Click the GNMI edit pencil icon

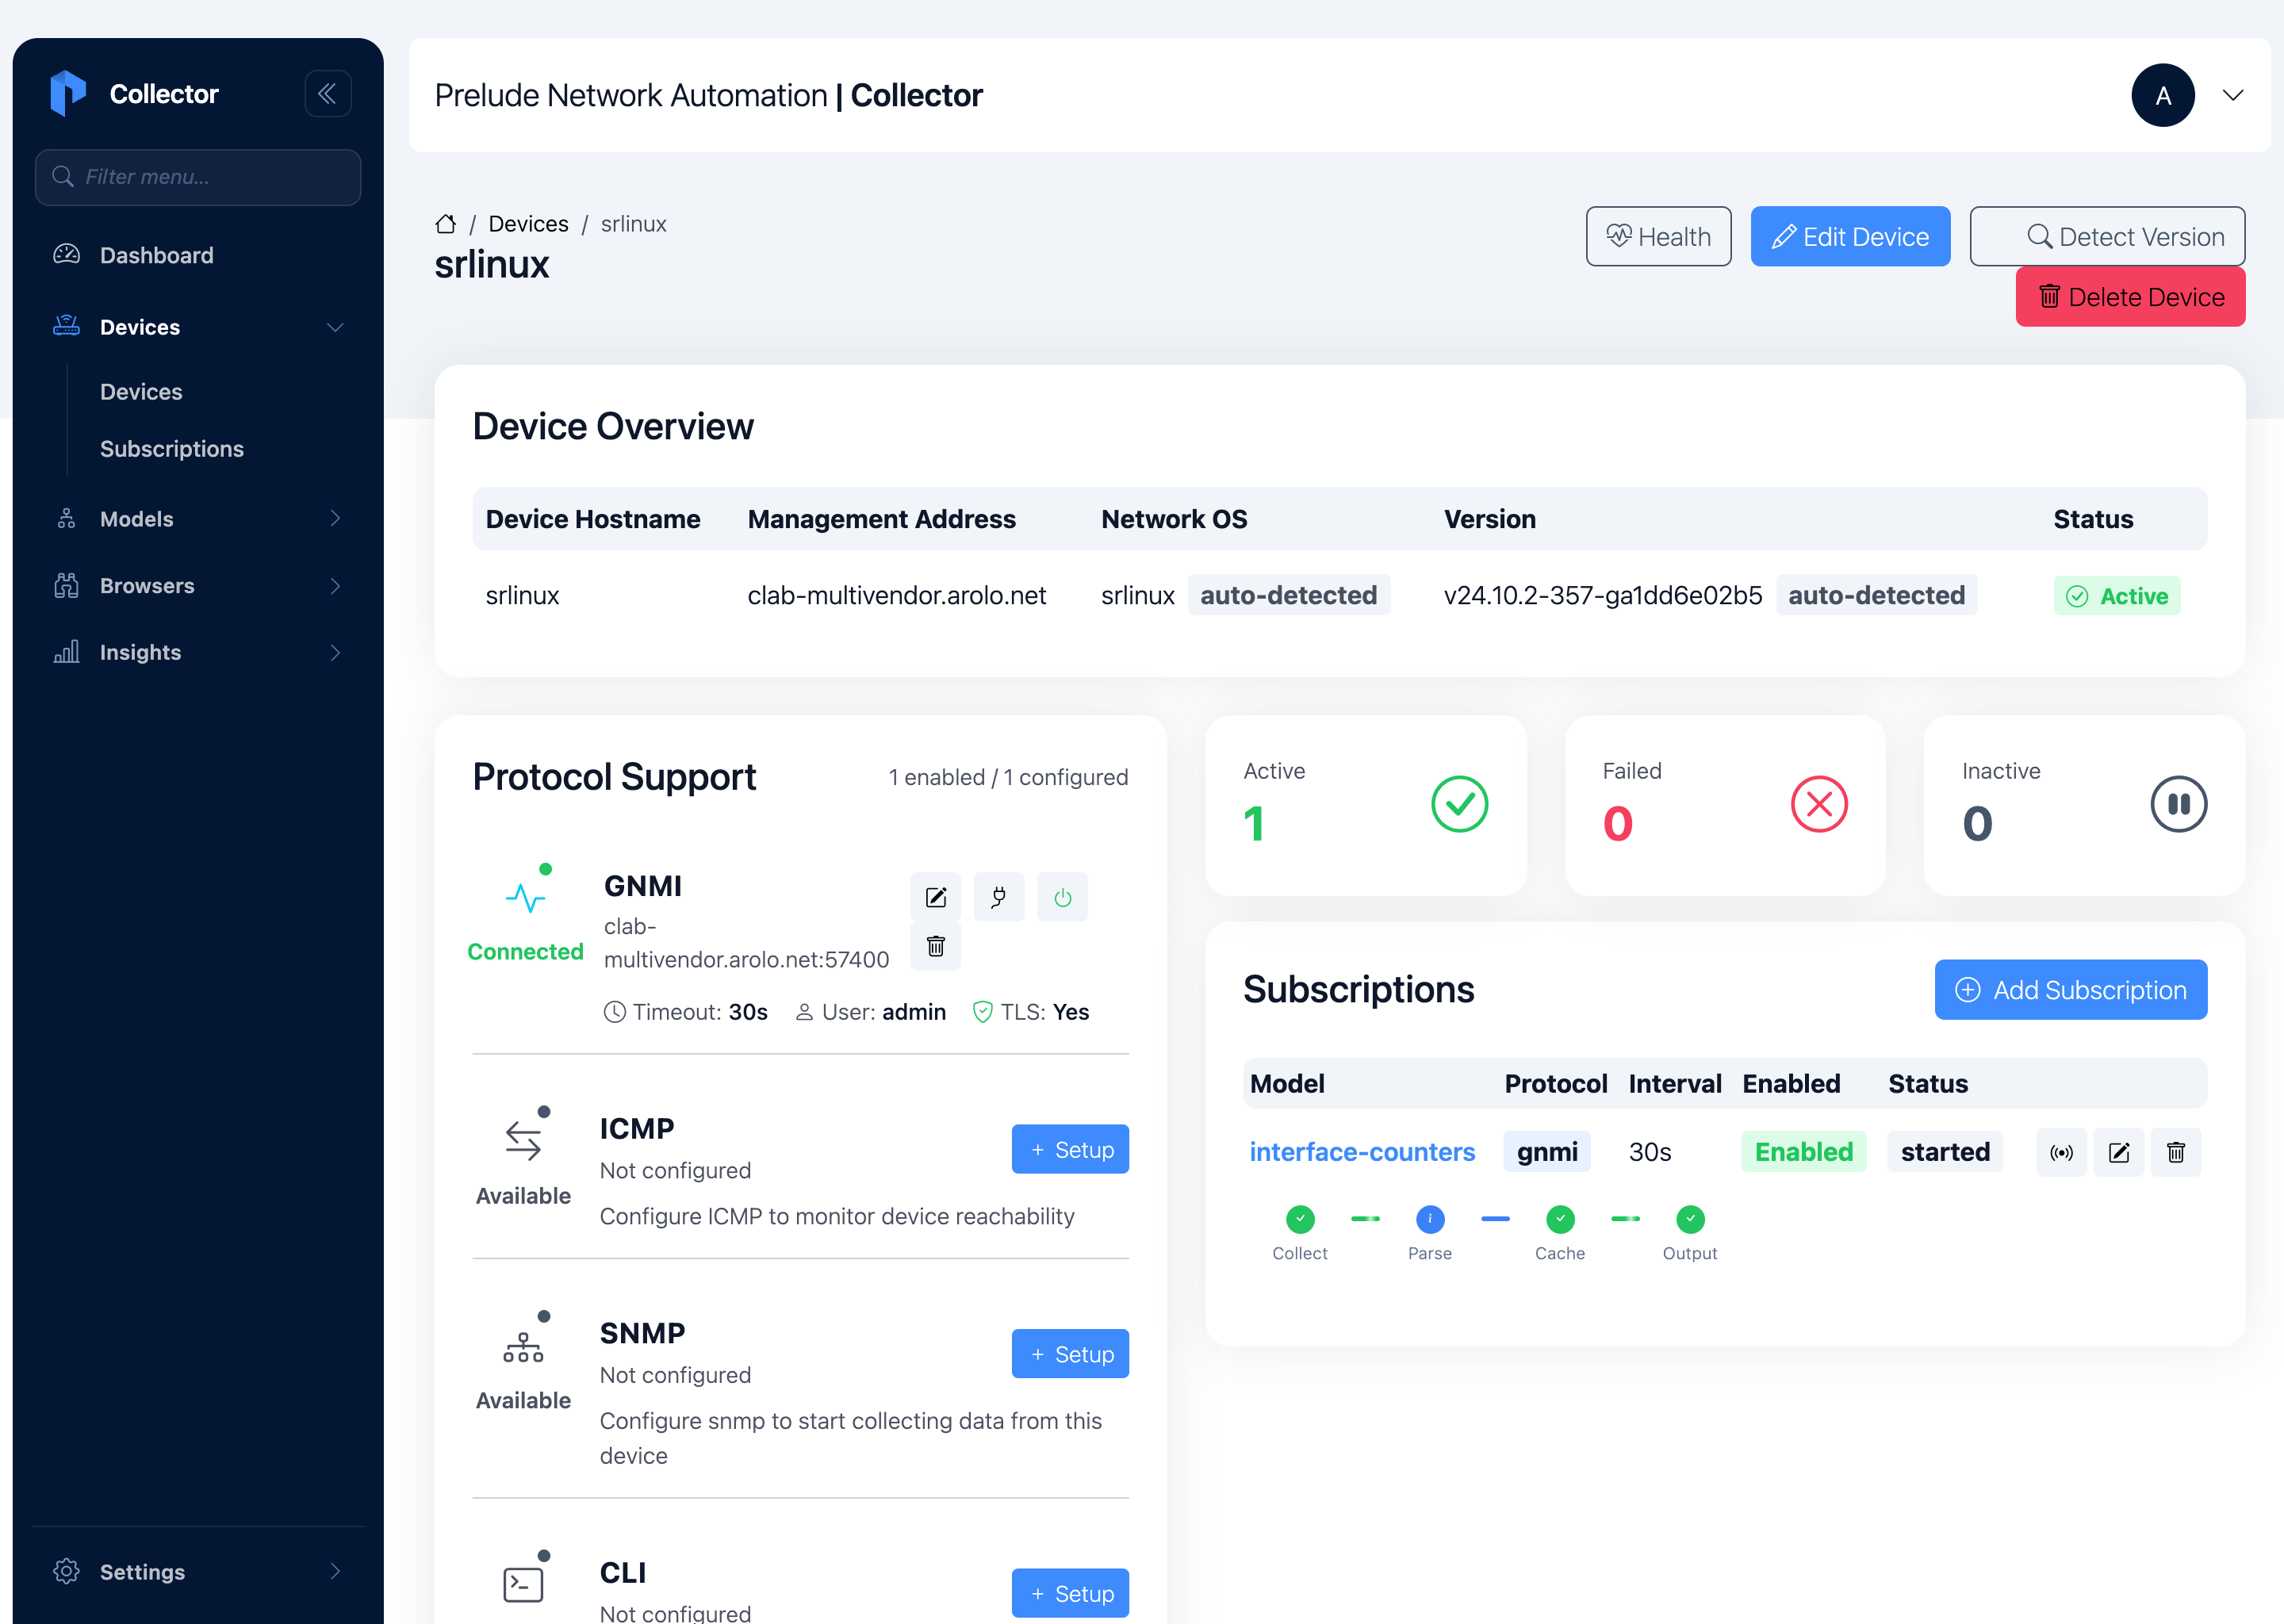(x=936, y=897)
